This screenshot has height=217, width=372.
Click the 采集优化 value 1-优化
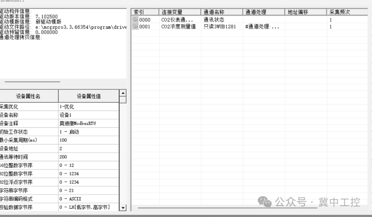coord(89,107)
